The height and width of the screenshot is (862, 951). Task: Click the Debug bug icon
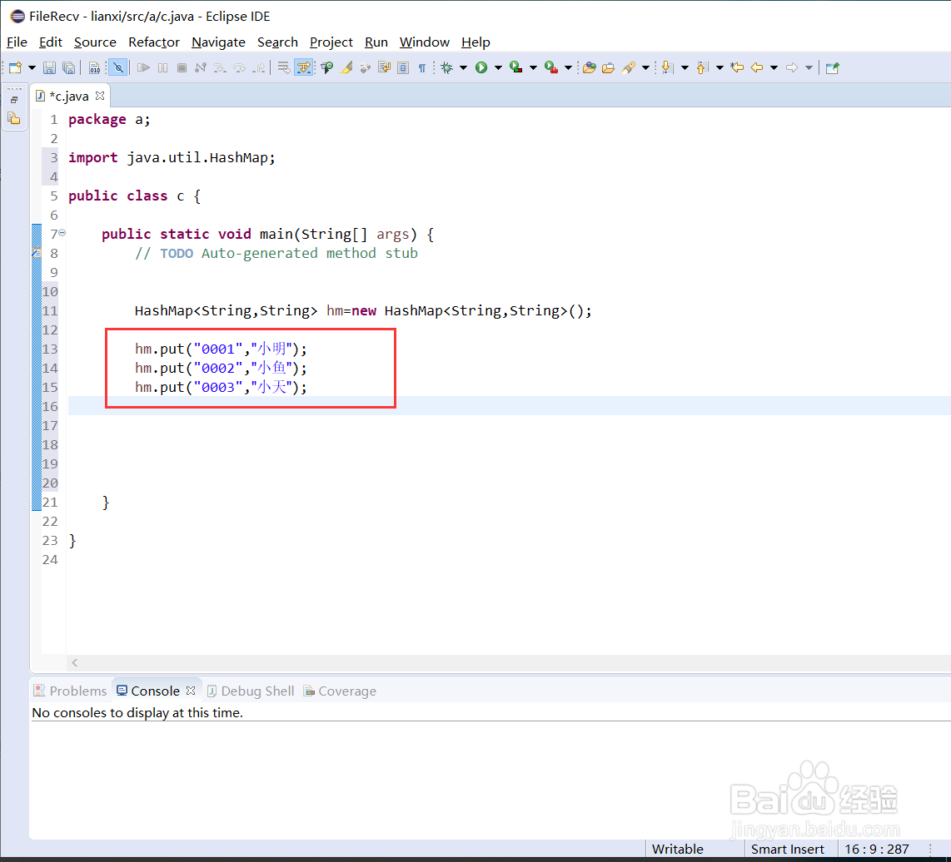tap(447, 68)
